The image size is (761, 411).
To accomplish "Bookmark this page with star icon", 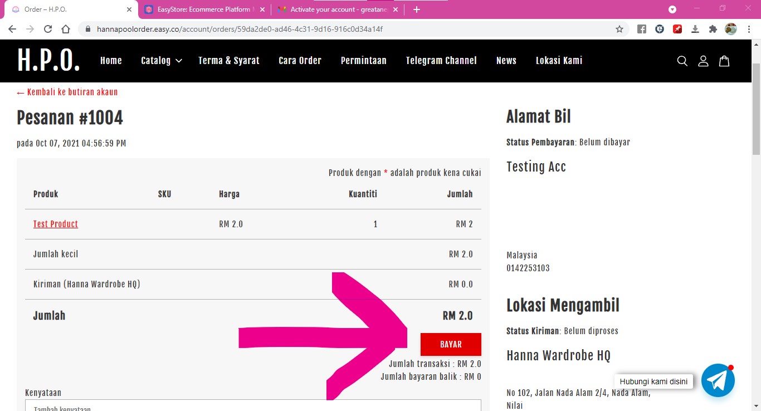I will (x=619, y=29).
